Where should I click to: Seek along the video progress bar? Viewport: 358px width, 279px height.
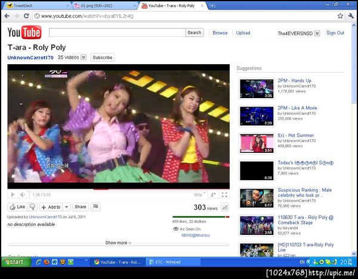[119, 189]
